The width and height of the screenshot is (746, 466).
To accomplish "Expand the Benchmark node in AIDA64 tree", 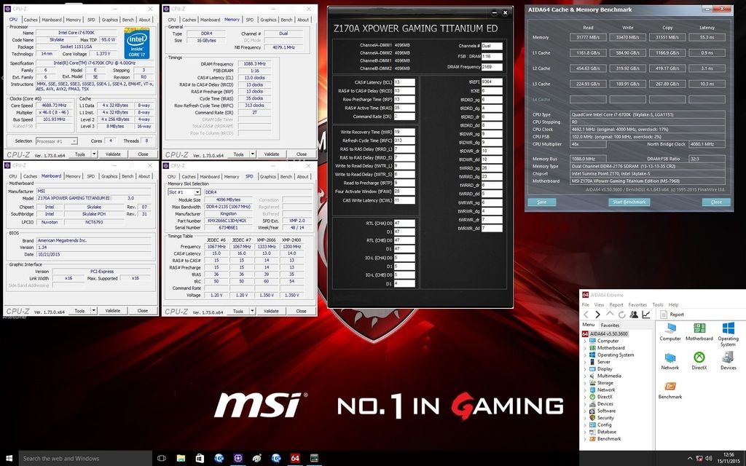I will click(585, 439).
